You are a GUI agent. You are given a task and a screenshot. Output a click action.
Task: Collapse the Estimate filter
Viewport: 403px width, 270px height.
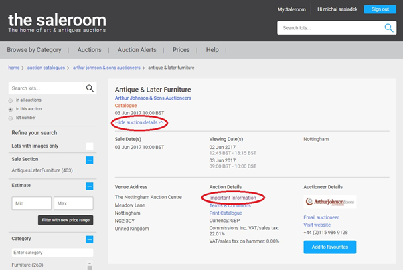pyautogui.click(x=90, y=186)
